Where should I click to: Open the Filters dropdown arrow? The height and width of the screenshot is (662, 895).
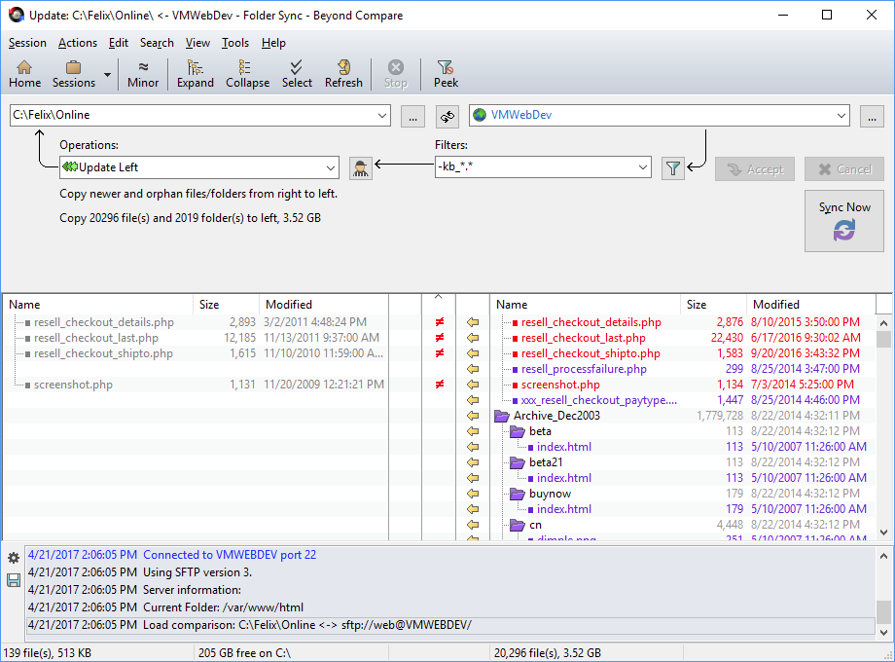point(643,167)
